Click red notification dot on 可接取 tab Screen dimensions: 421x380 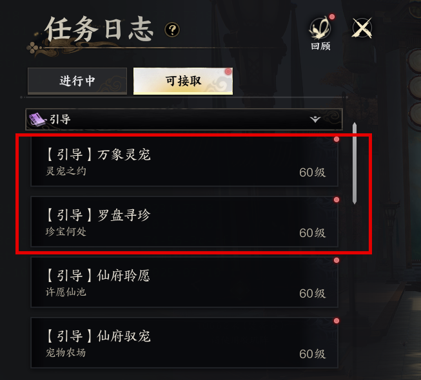228,71
